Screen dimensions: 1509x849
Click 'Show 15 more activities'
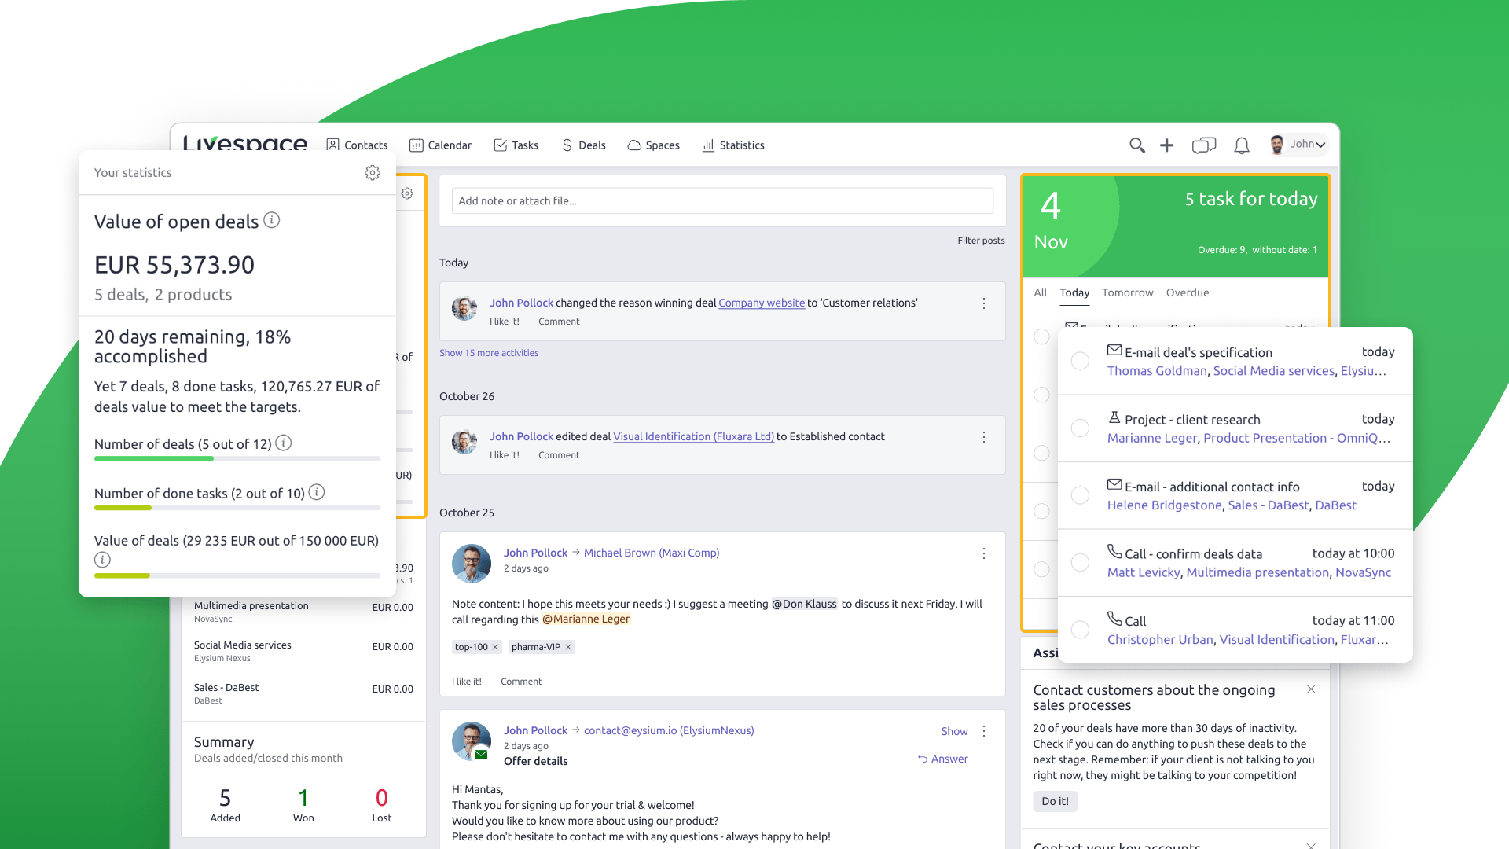[489, 352]
